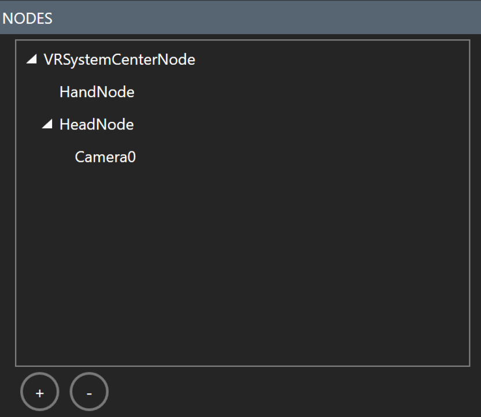This screenshot has height=417, width=481.
Task: Hide children of VRSystemCenterNode via triangle
Action: pyautogui.click(x=32, y=59)
